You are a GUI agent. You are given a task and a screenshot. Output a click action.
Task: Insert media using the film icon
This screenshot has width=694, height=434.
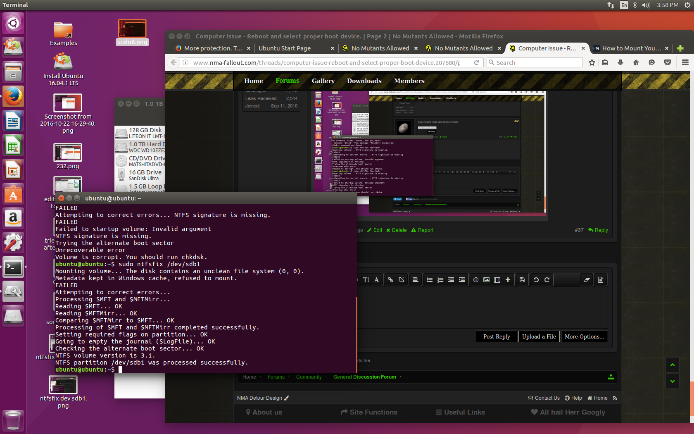click(x=497, y=280)
